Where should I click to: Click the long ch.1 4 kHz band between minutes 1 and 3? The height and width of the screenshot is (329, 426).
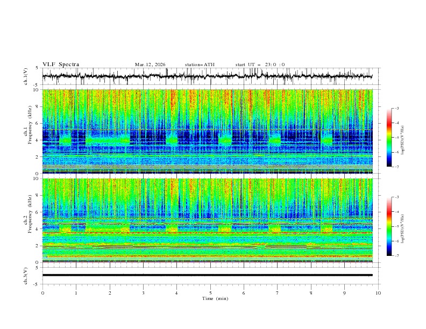click(x=108, y=140)
